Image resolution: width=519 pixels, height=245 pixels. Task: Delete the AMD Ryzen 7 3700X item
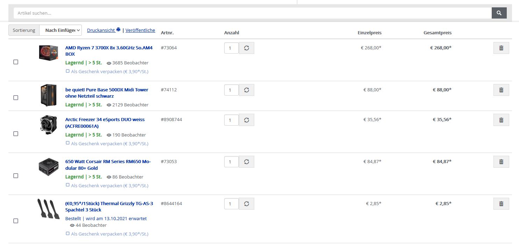(501, 48)
